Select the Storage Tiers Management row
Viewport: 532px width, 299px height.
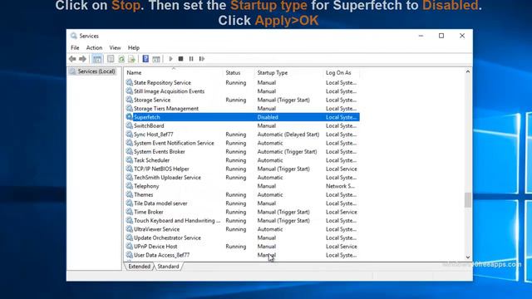(242, 109)
